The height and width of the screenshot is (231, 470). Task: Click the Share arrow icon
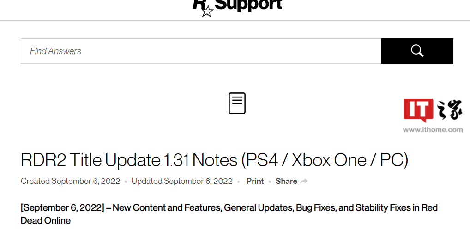pos(304,181)
